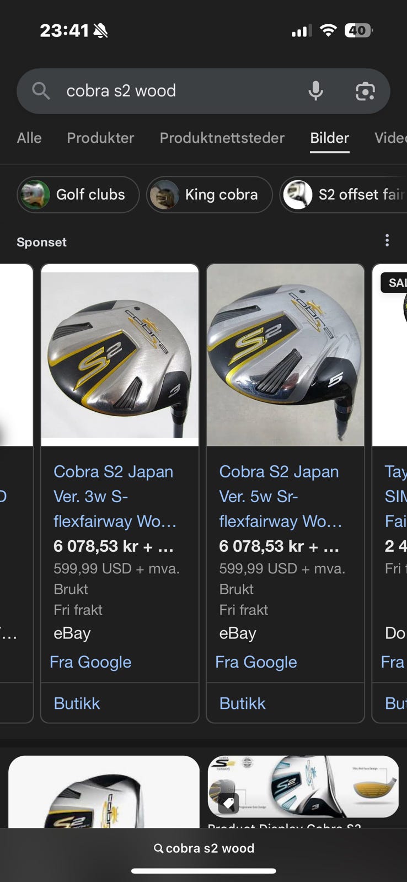Select the Golf clubs filter chip

[78, 195]
